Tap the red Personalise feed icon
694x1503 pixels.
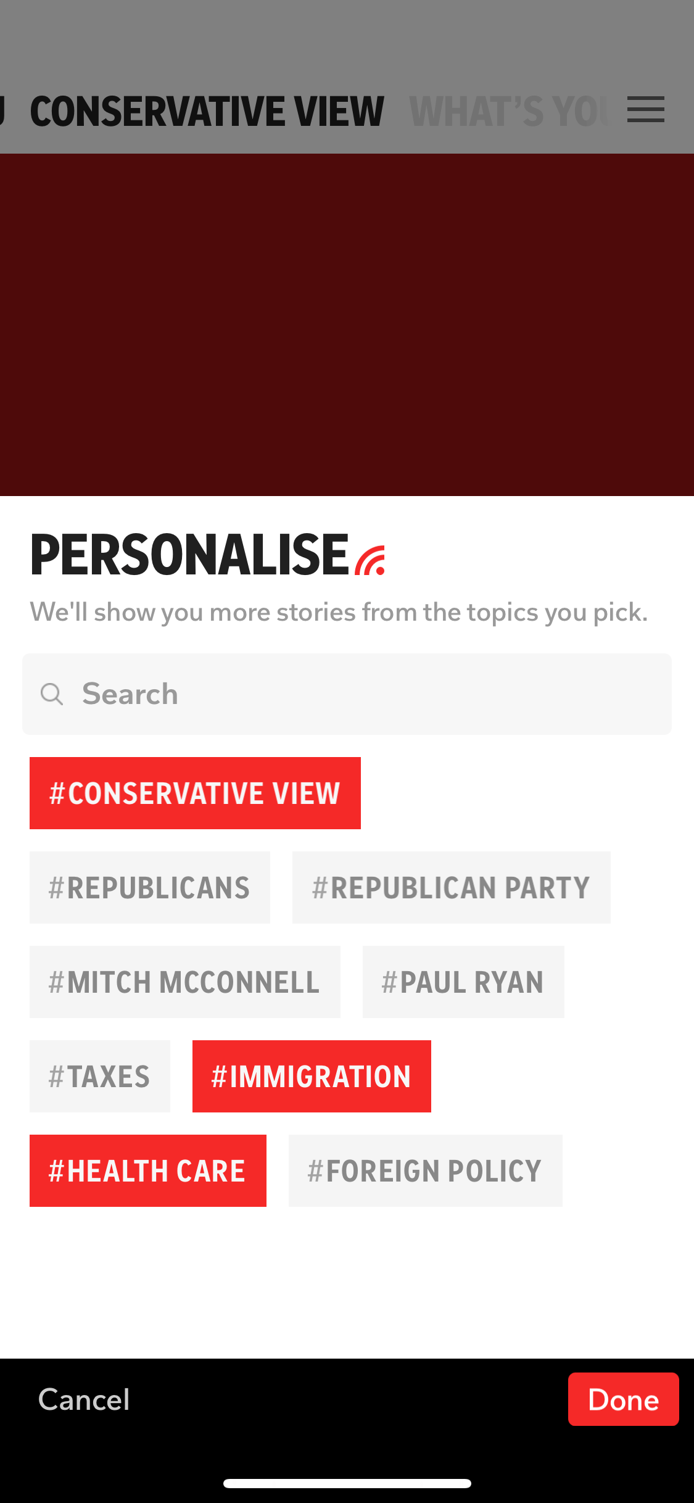[370, 560]
